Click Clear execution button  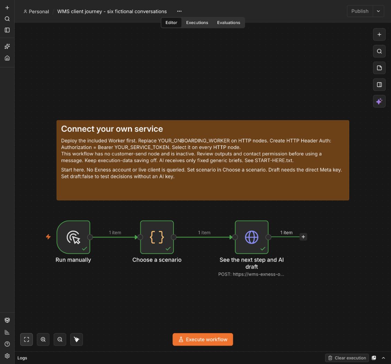coord(347,358)
